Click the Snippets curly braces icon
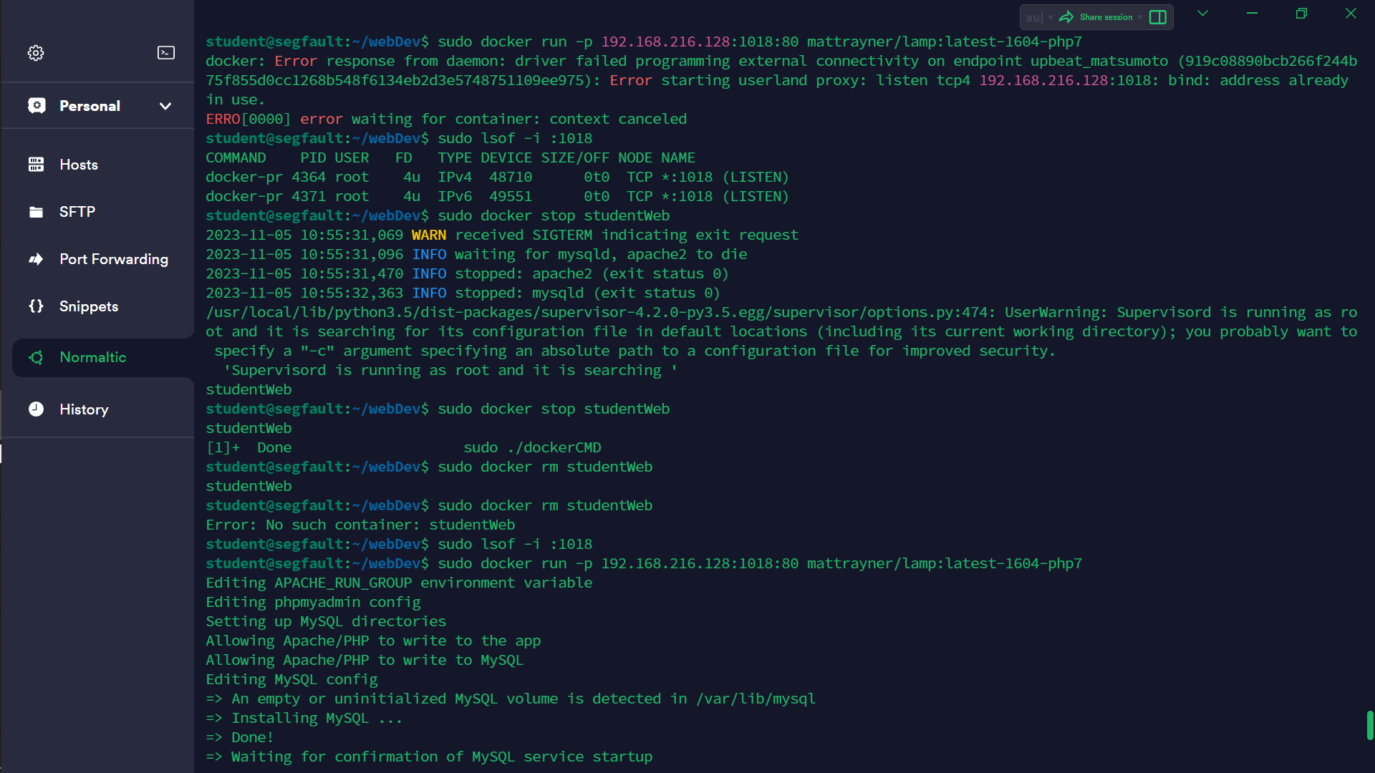 36,306
